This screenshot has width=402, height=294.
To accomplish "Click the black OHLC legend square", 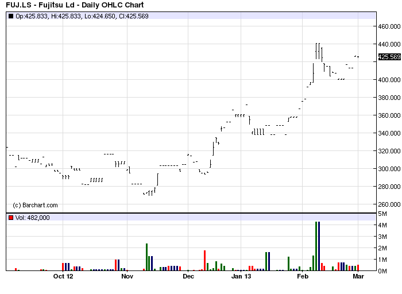I will tap(11, 16).
